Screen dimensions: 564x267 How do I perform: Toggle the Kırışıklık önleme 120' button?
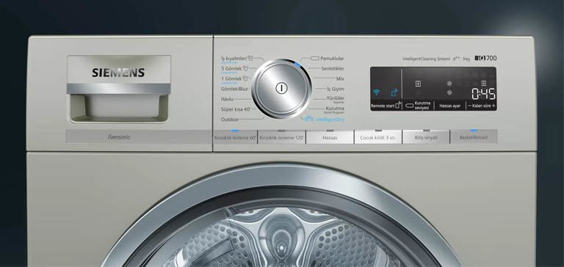click(x=282, y=137)
